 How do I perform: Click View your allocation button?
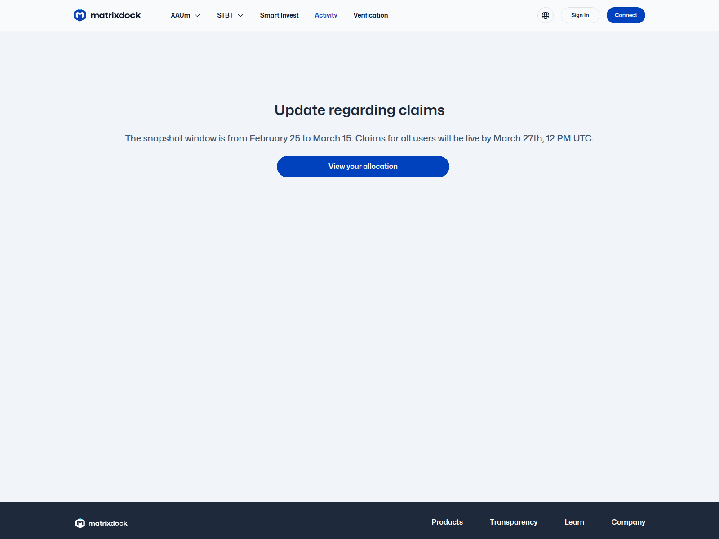[363, 167]
